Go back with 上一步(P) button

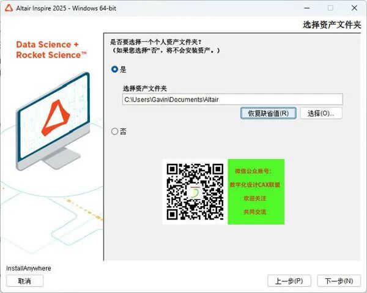[289, 281]
